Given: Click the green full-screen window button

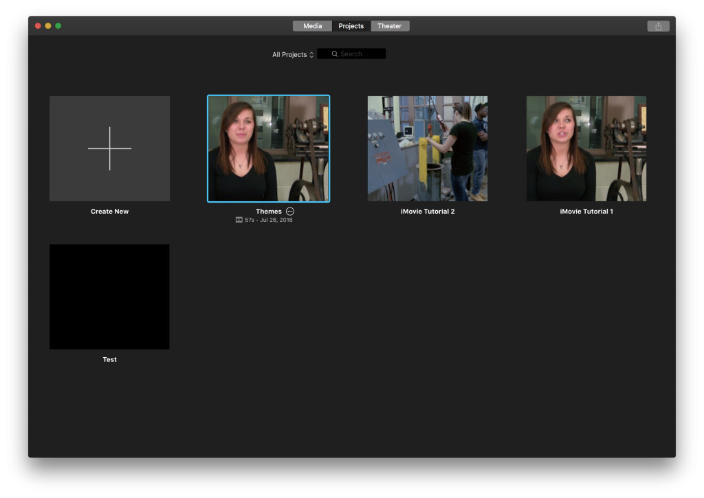Looking at the screenshot, I should 58,26.
